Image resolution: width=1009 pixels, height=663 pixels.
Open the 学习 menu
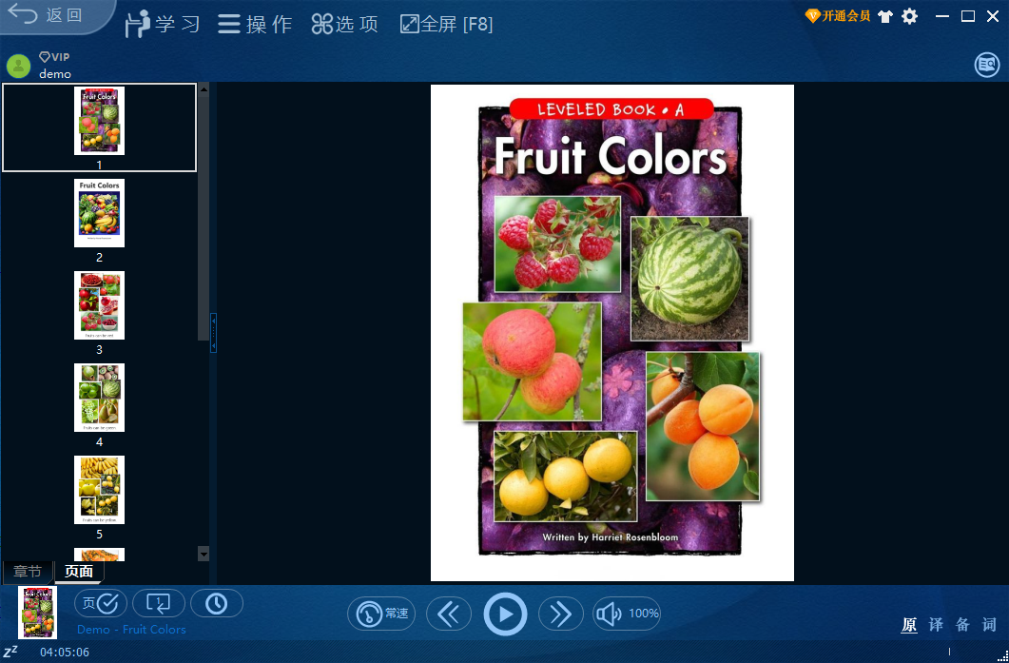coord(162,24)
